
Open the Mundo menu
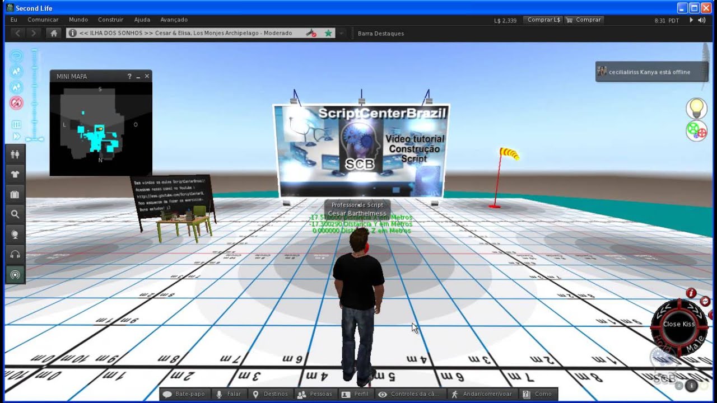[x=78, y=20]
